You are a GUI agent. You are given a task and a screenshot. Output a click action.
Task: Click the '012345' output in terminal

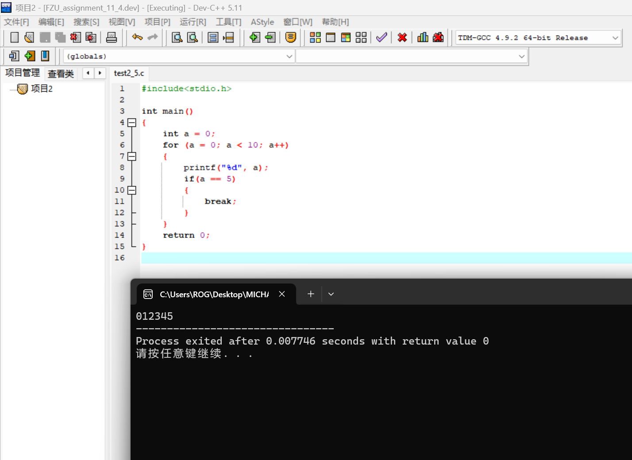[154, 316]
